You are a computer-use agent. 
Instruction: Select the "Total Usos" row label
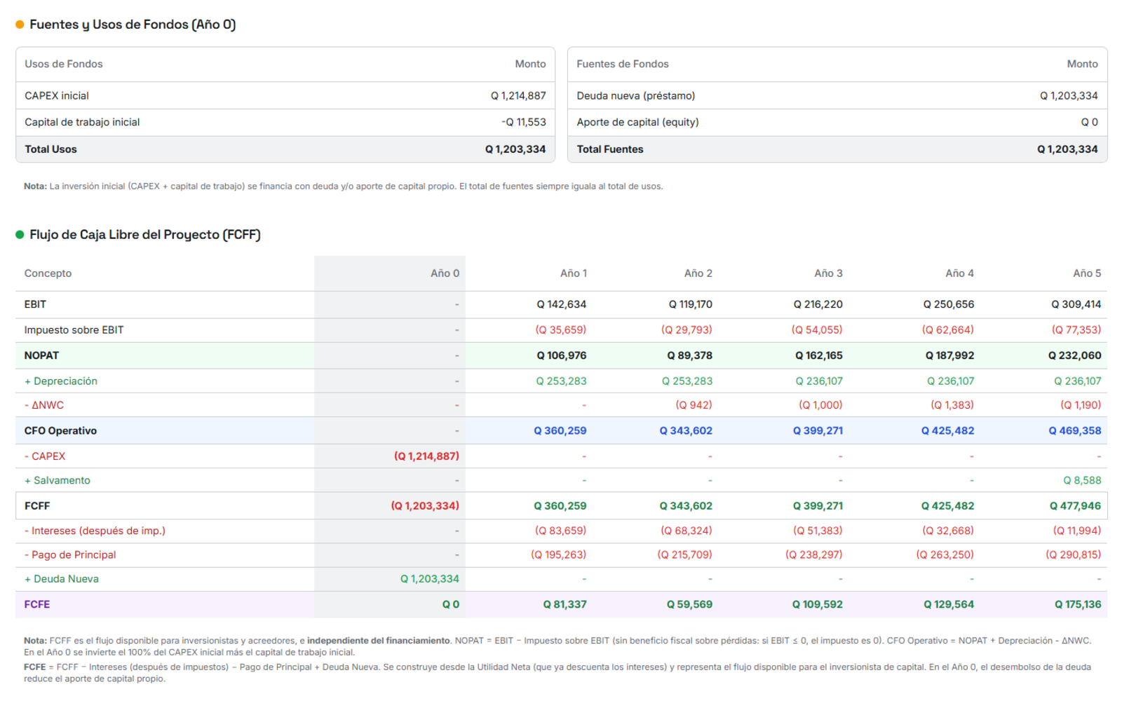click(50, 149)
